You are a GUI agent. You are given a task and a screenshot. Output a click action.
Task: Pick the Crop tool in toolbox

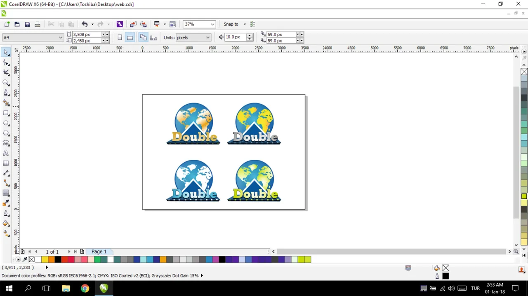6,72
